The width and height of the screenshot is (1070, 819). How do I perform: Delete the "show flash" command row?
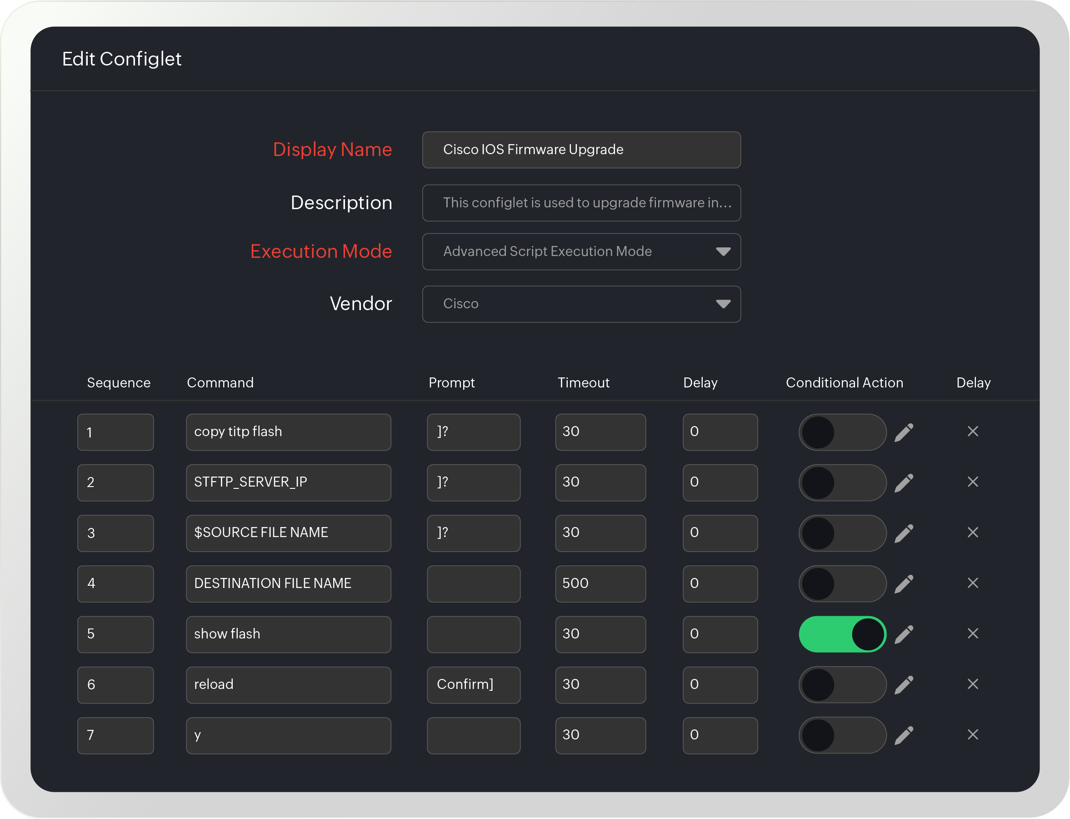click(973, 634)
